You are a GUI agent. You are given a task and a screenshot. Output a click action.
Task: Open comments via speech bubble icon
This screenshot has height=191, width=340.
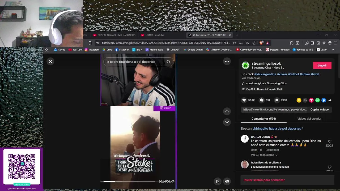click(262, 100)
